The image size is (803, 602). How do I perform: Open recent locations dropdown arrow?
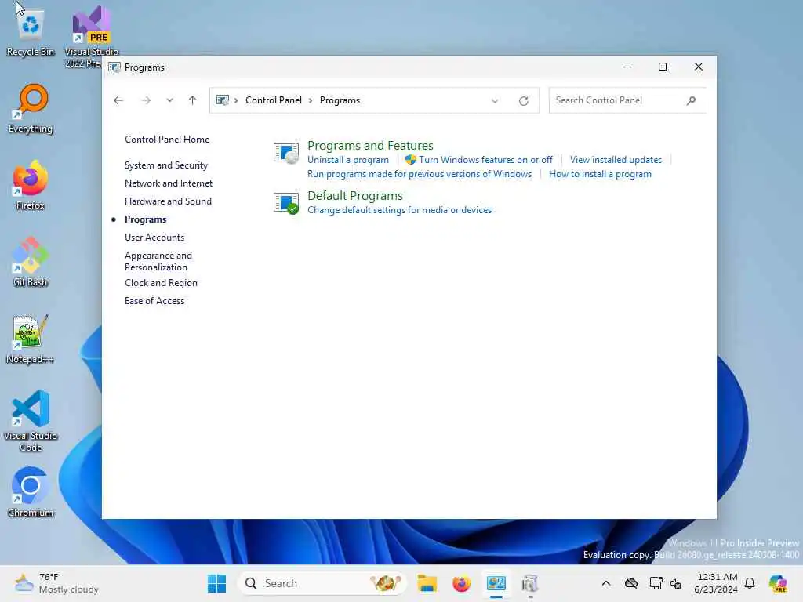pyautogui.click(x=169, y=100)
